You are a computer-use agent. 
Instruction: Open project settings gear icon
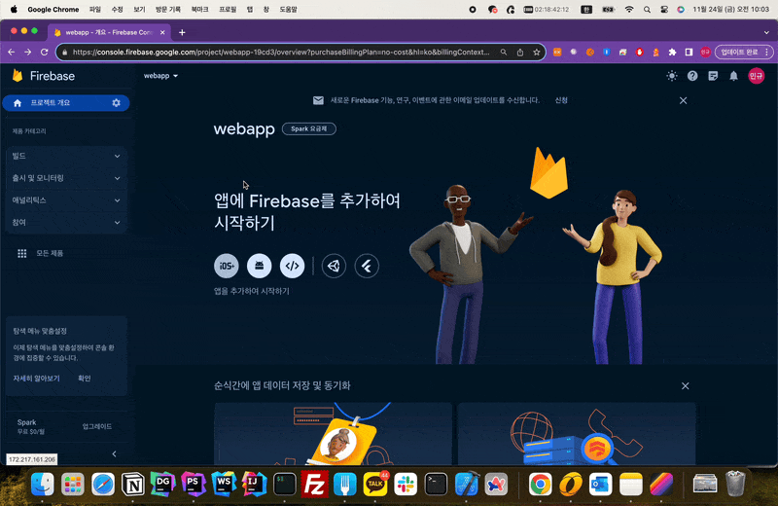(x=116, y=103)
